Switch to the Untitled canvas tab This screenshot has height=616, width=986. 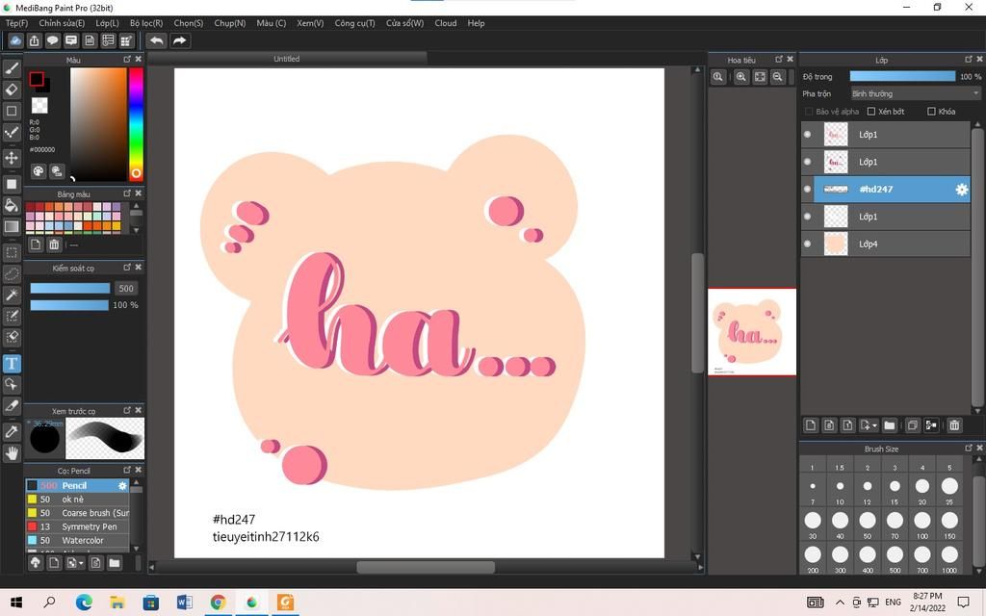(287, 59)
